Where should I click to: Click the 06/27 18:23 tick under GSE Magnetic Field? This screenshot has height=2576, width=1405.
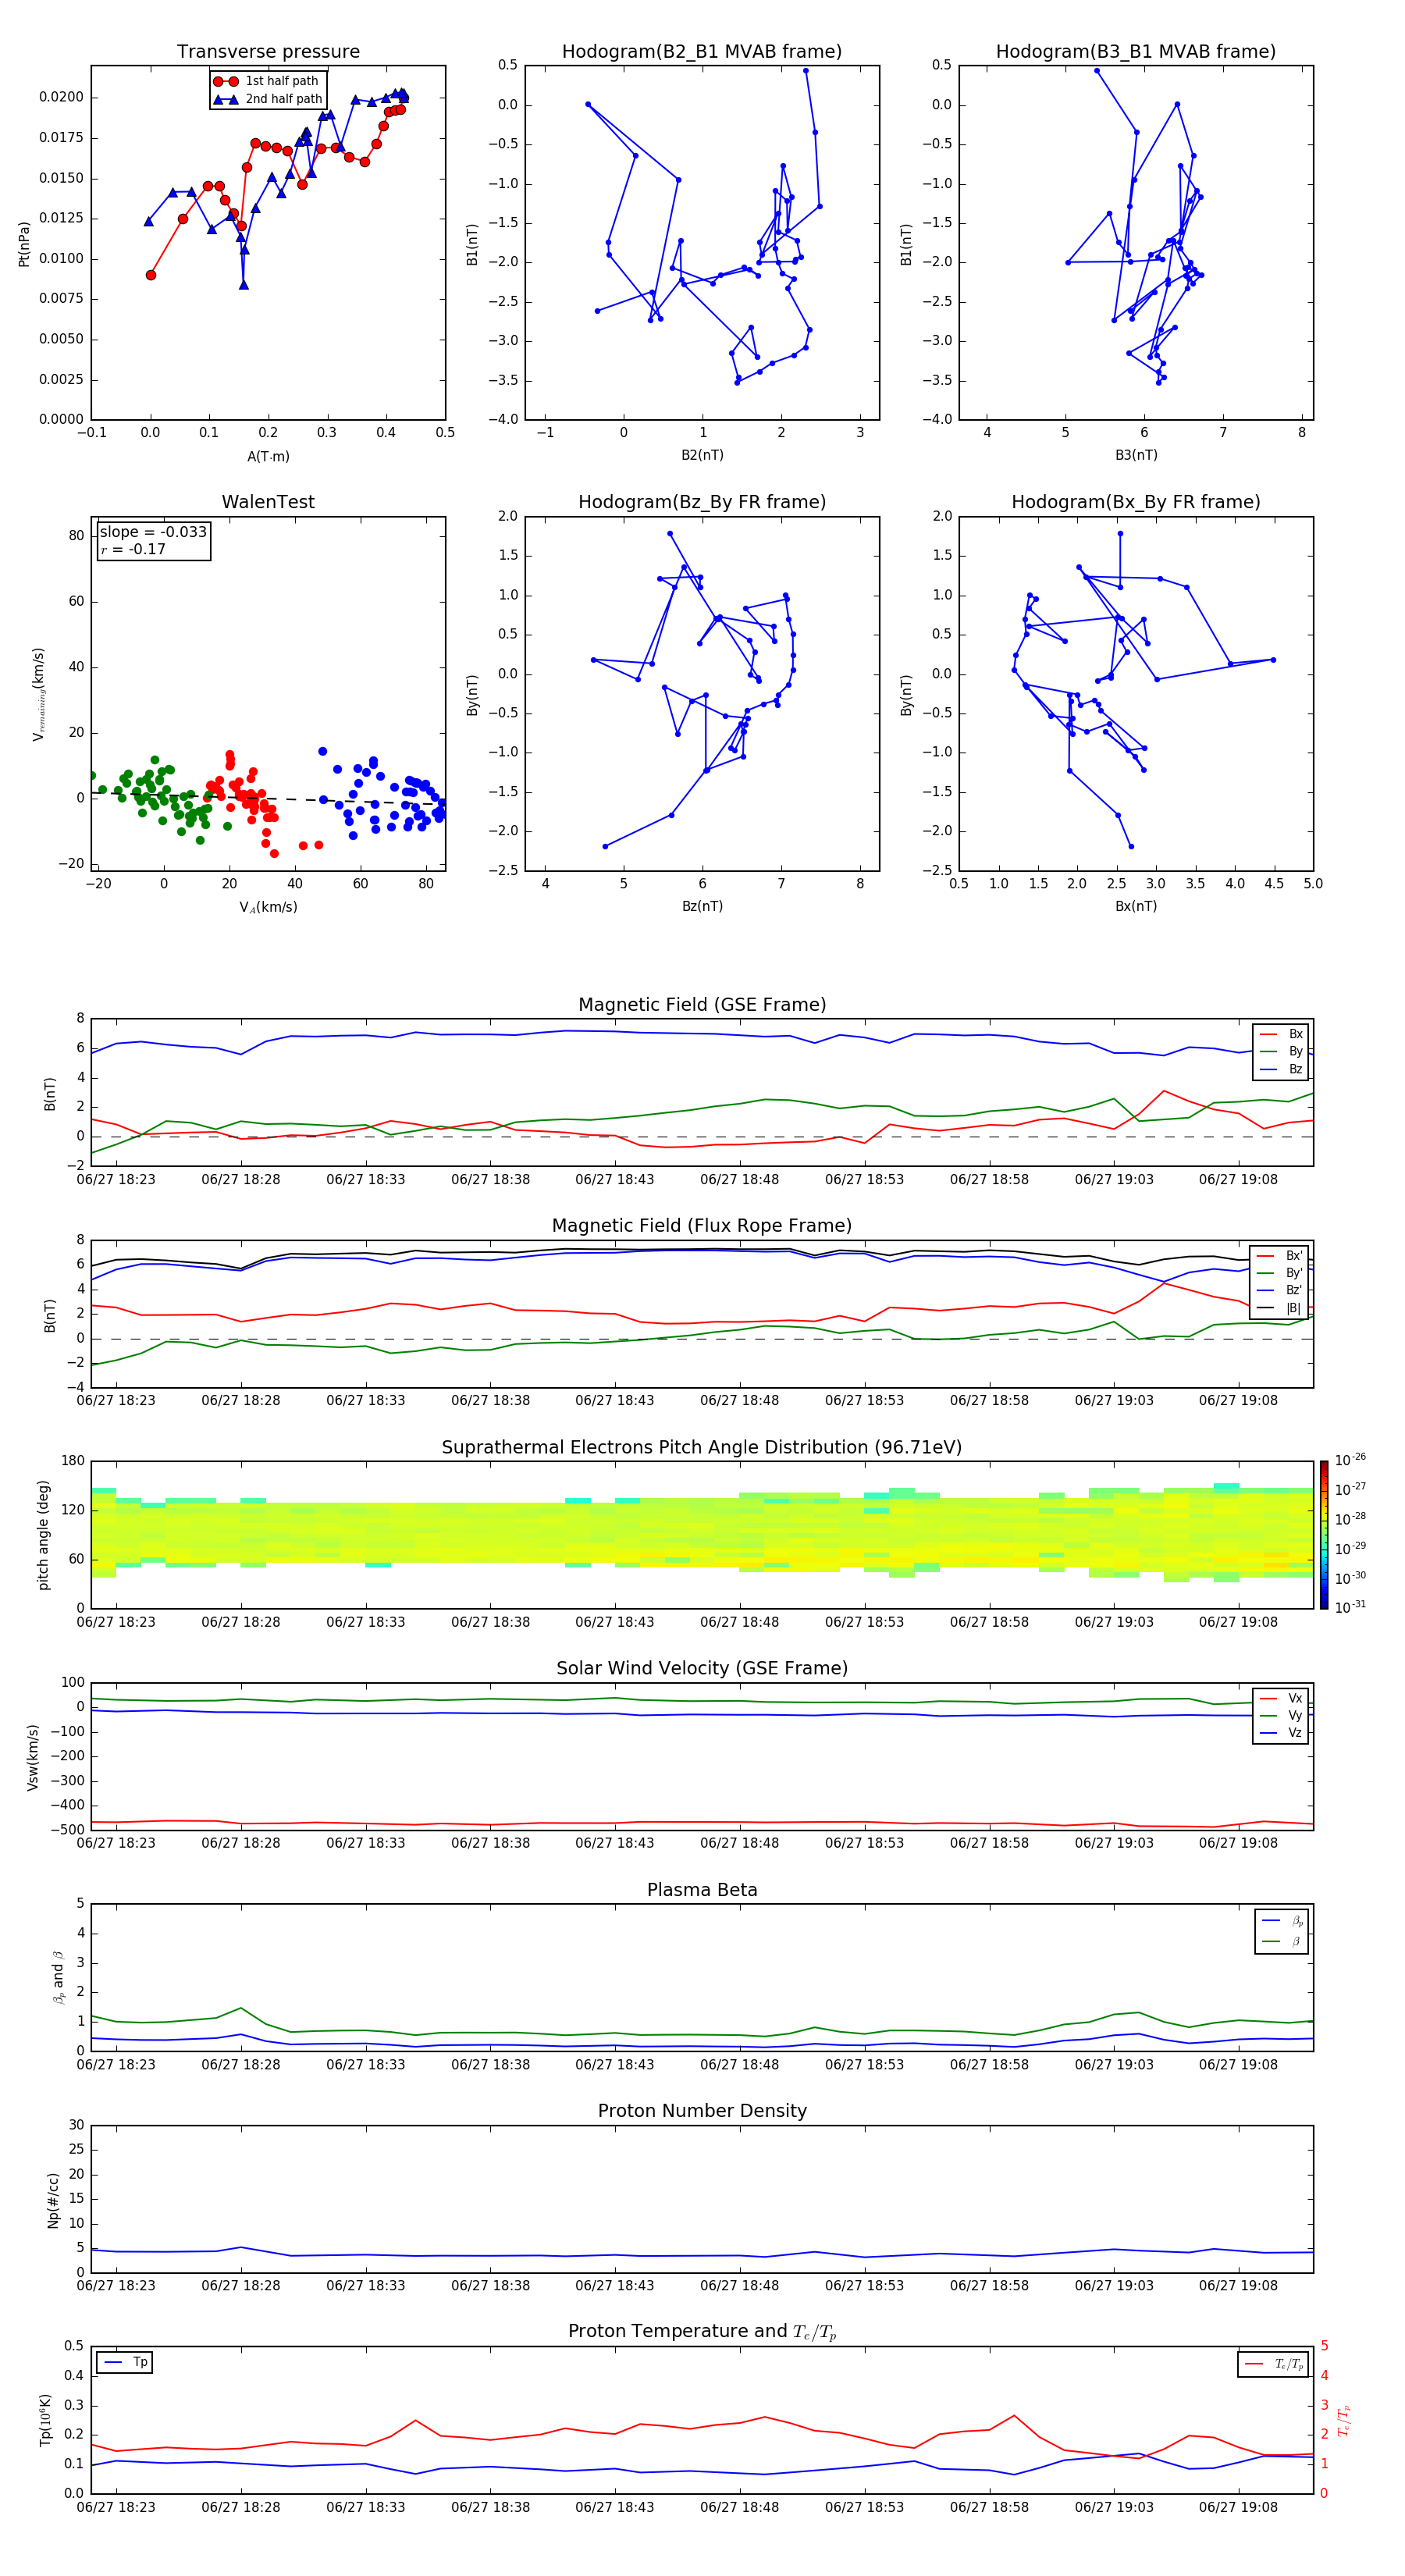116,1180
